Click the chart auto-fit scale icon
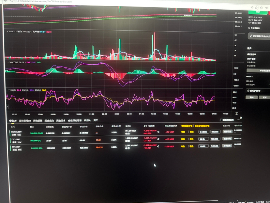This screenshot has height=203, width=270. [237, 113]
